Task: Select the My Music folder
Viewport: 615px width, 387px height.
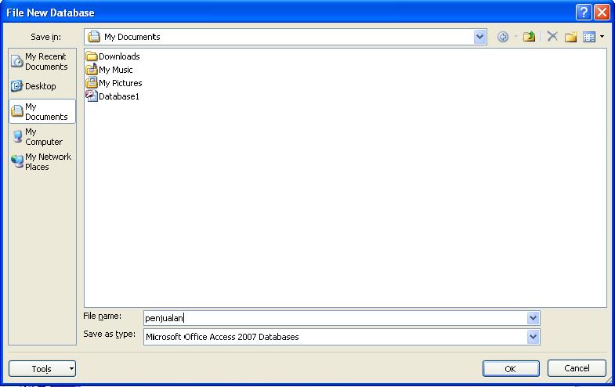Action: click(110, 70)
